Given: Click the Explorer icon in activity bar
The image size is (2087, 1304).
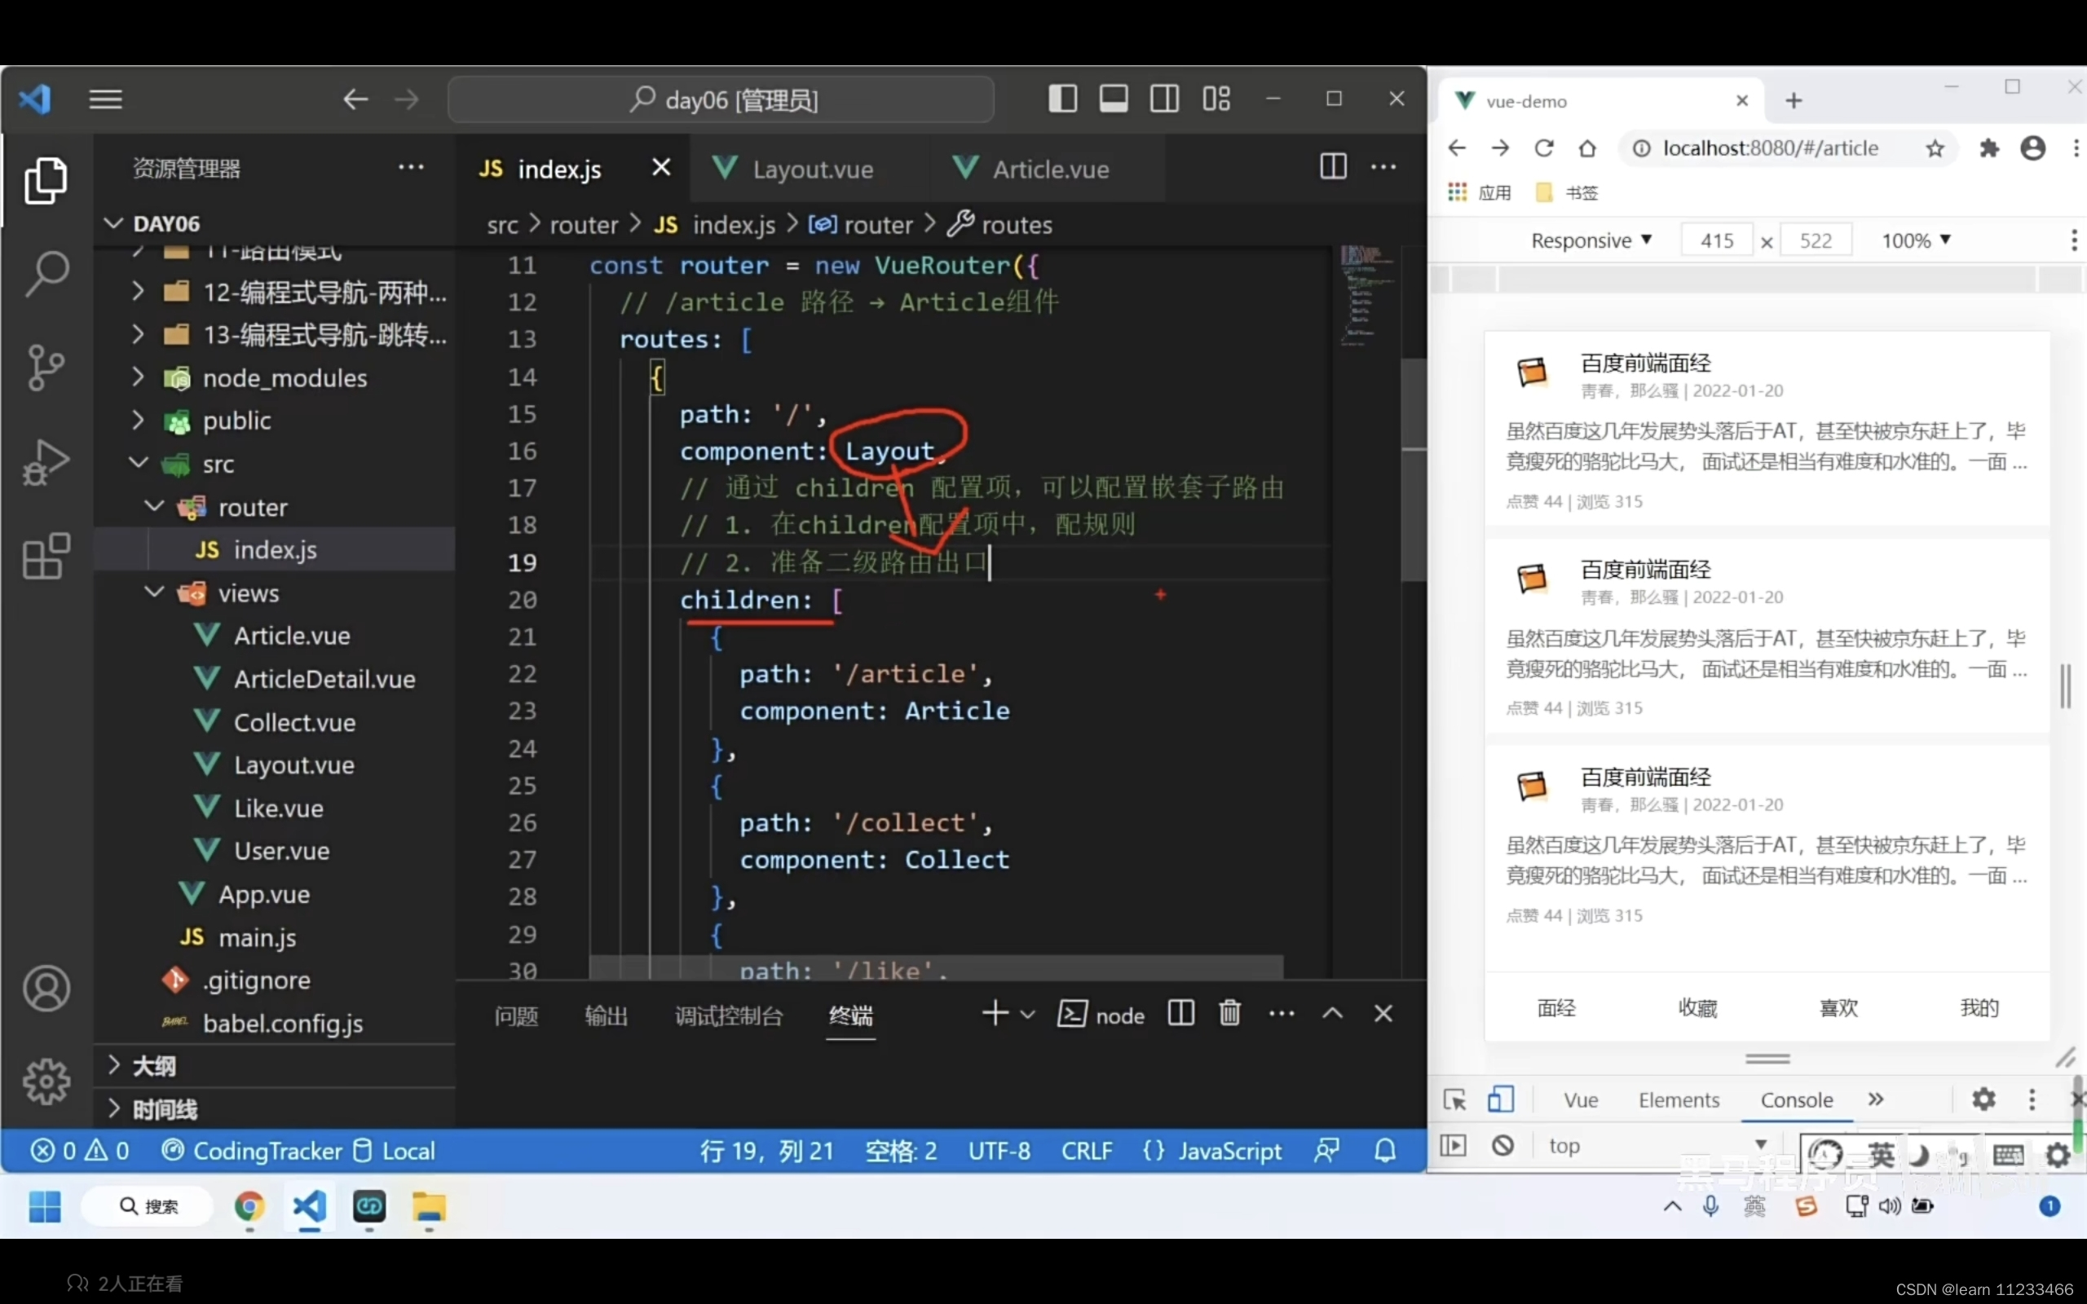Looking at the screenshot, I should [45, 180].
